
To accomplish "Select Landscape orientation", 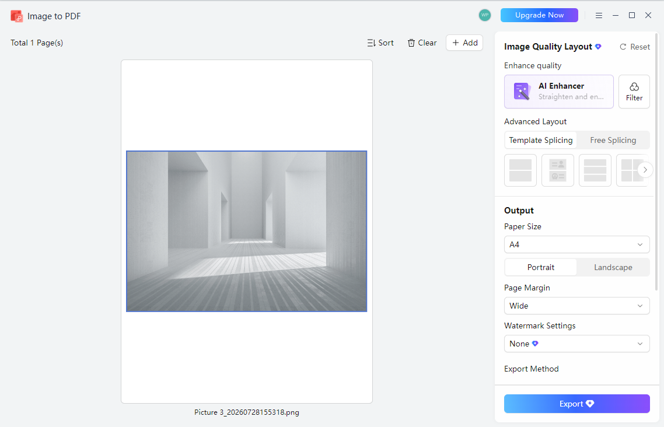I will click(613, 267).
